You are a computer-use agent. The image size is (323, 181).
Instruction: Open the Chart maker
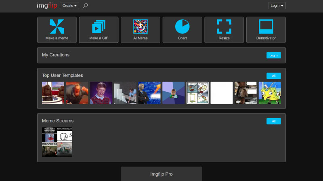pyautogui.click(x=182, y=29)
